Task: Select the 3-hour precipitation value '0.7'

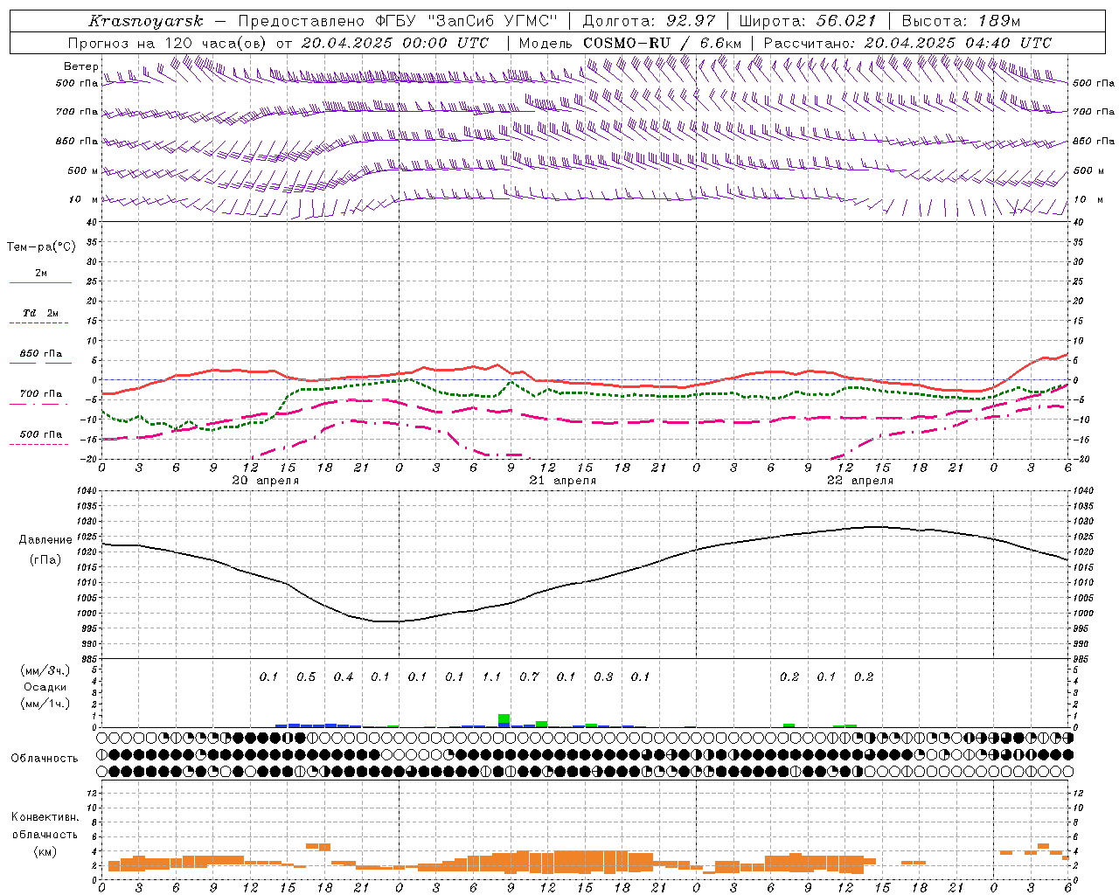Action: [529, 676]
